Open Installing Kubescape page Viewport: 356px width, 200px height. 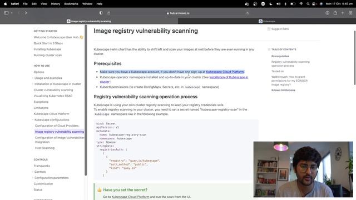[x=47, y=49]
